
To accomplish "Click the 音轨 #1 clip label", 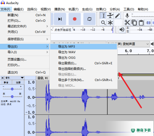I will pos(43,78).
